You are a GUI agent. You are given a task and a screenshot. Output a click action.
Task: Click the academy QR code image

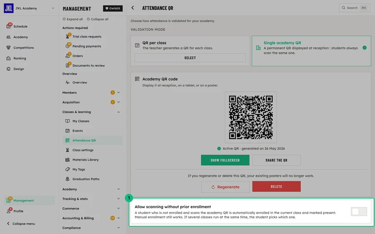pos(250,117)
